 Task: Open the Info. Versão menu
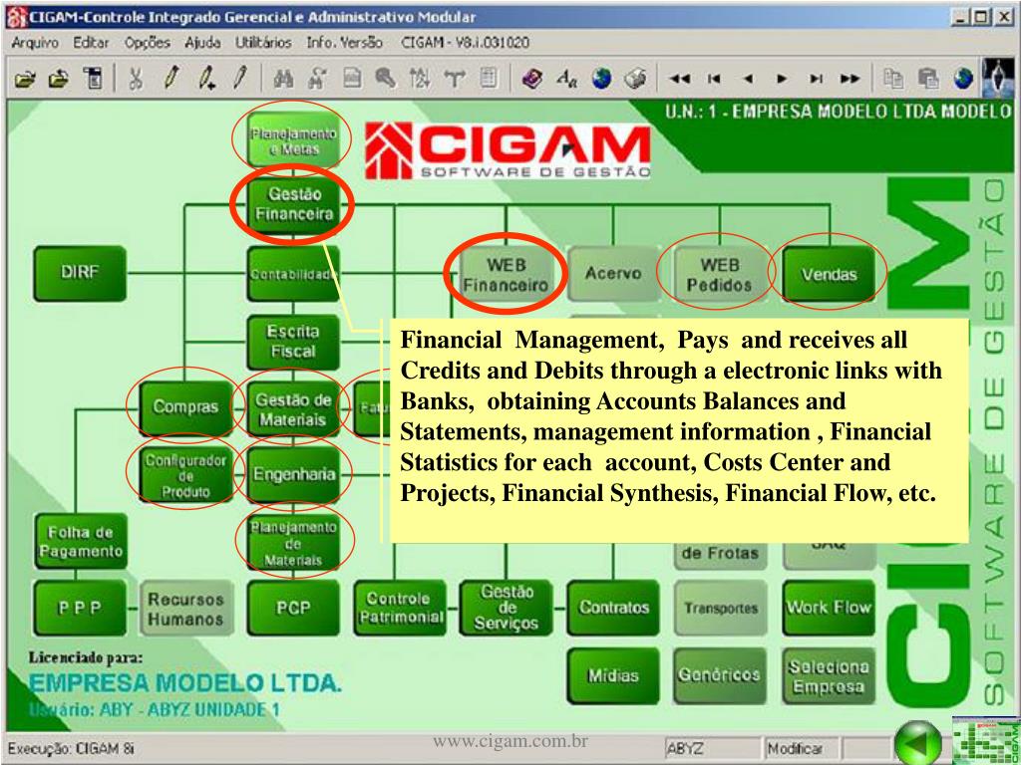345,43
